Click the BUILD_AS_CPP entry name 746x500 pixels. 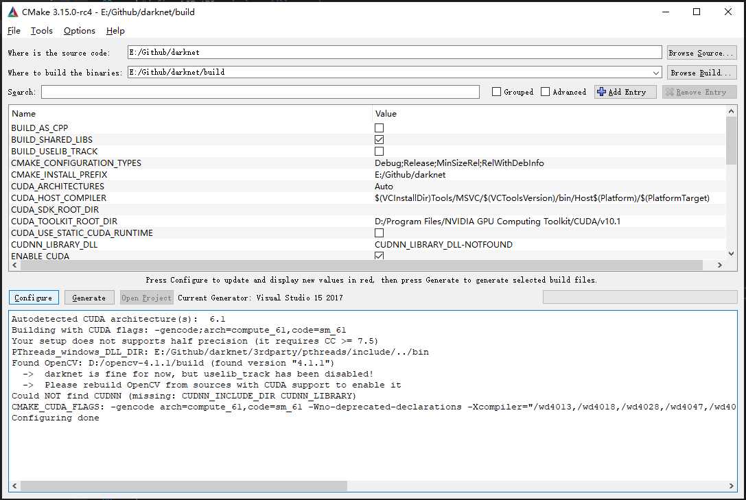click(x=40, y=128)
